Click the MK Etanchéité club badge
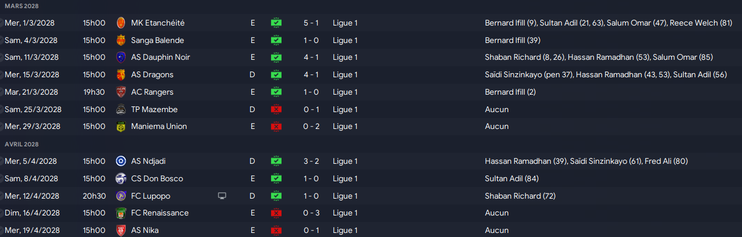 (121, 23)
